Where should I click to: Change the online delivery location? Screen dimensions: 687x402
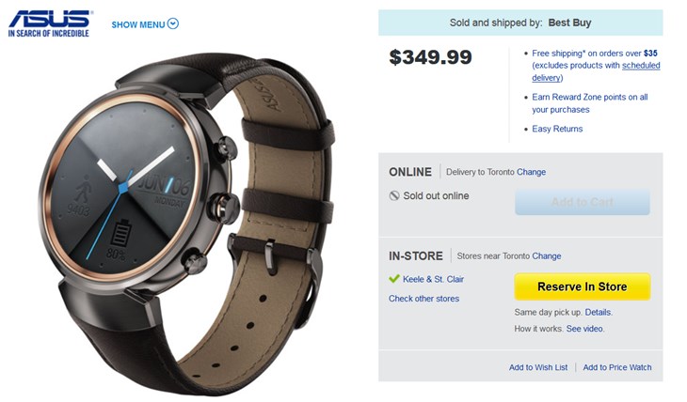531,172
